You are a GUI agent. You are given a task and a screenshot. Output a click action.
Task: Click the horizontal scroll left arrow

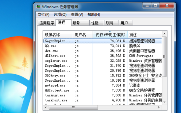(46, 107)
